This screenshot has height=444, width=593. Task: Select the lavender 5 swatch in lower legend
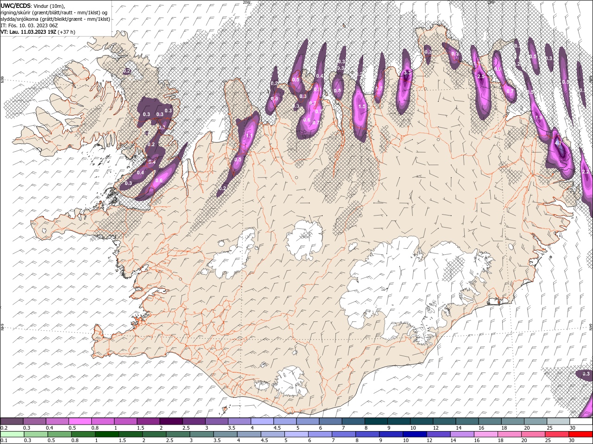296,434
